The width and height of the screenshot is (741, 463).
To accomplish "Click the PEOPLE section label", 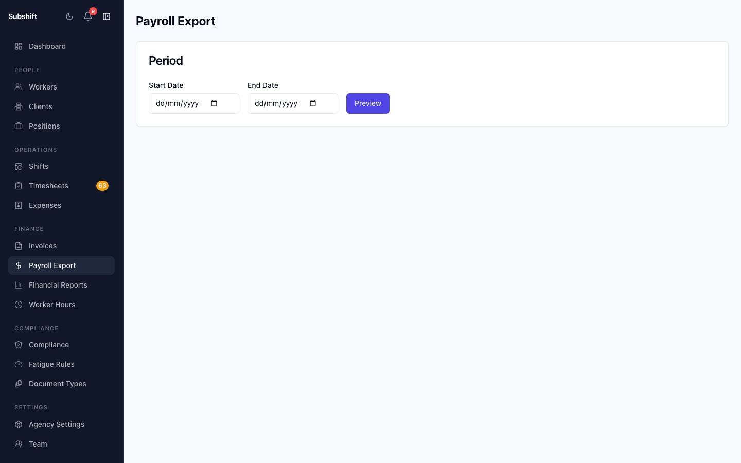I will (27, 70).
